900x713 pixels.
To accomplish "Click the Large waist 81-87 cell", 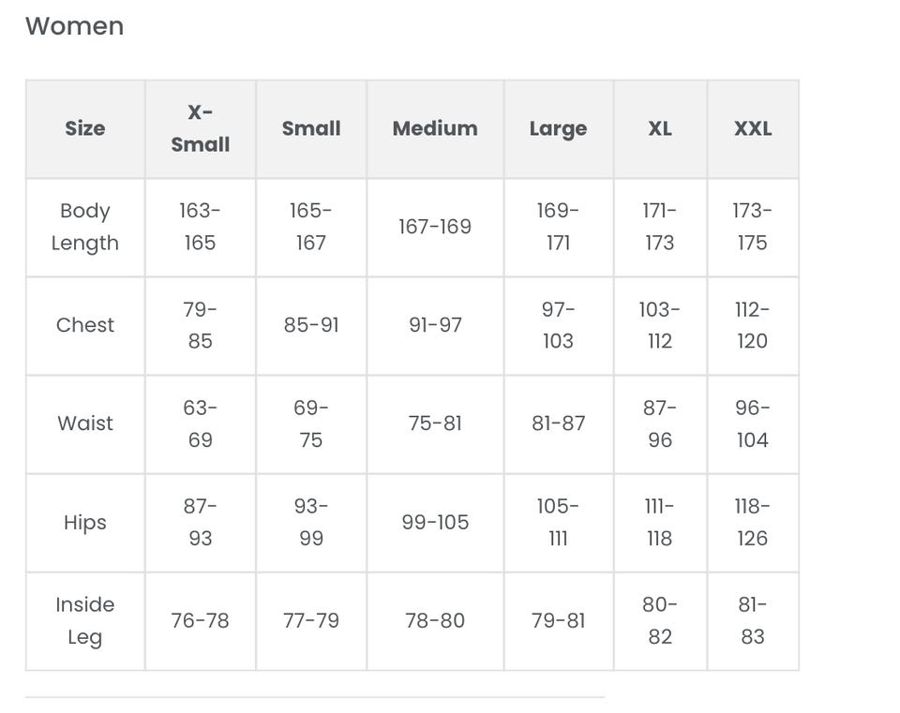I will [558, 423].
